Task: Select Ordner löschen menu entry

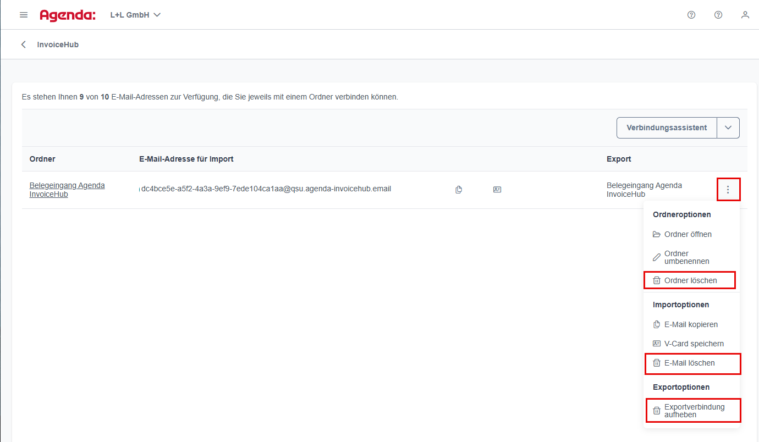Action: coord(690,280)
